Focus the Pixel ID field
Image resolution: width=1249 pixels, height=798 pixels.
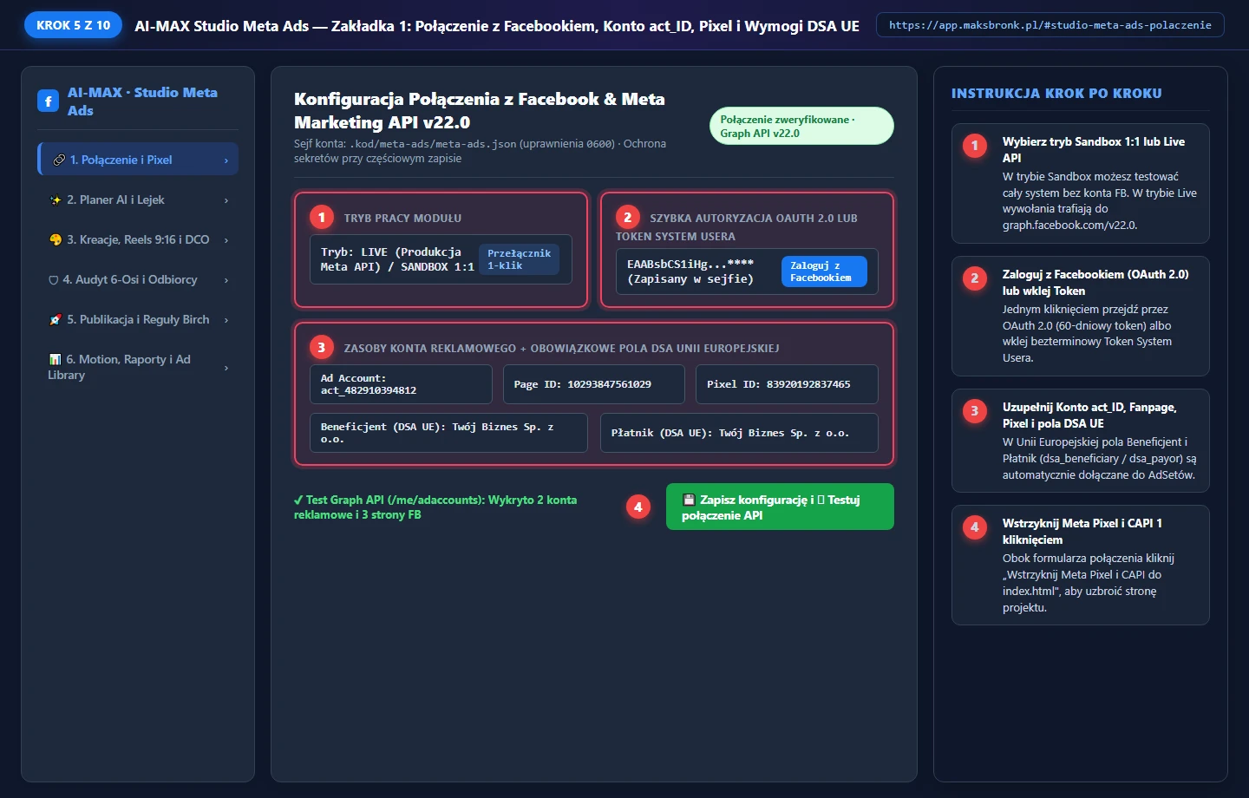[787, 384]
